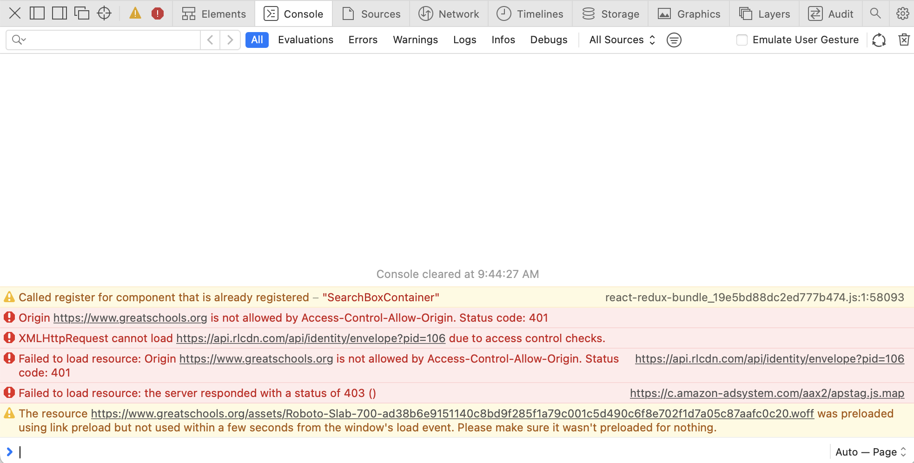Click the error icon on the Failed to load Origin message
This screenshot has height=463, width=914.
tap(9, 358)
